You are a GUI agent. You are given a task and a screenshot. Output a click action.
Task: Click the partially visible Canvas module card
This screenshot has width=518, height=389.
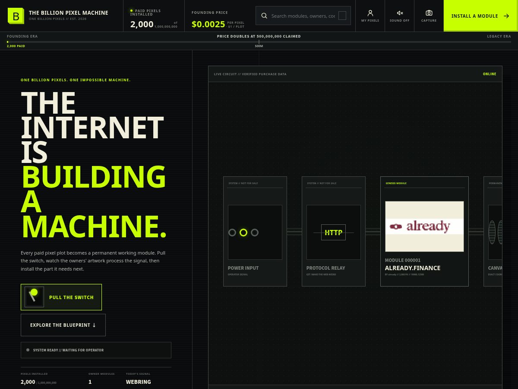(493, 231)
